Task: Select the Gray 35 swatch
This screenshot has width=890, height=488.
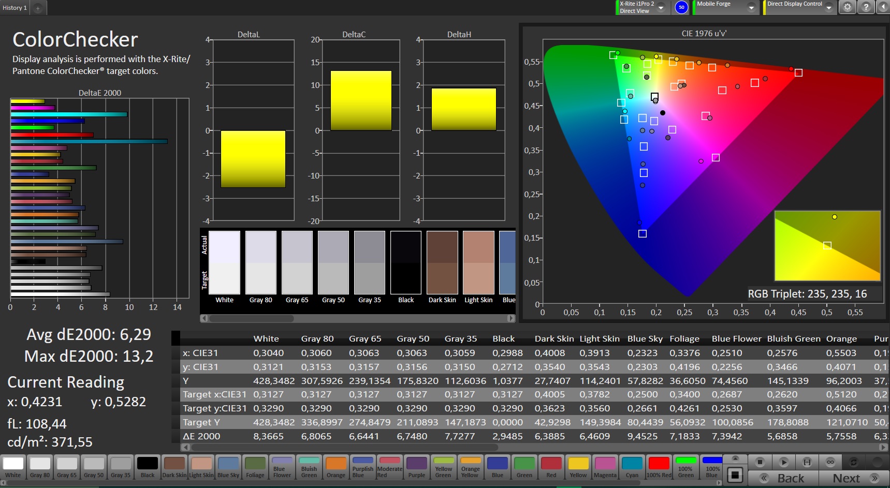Action: coord(121,467)
